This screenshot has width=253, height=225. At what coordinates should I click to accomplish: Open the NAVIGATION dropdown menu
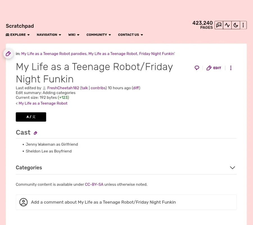[x=49, y=35]
